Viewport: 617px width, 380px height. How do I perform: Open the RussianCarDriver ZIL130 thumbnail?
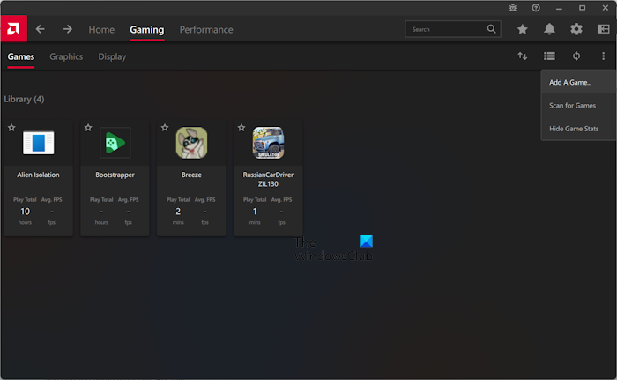pos(268,143)
